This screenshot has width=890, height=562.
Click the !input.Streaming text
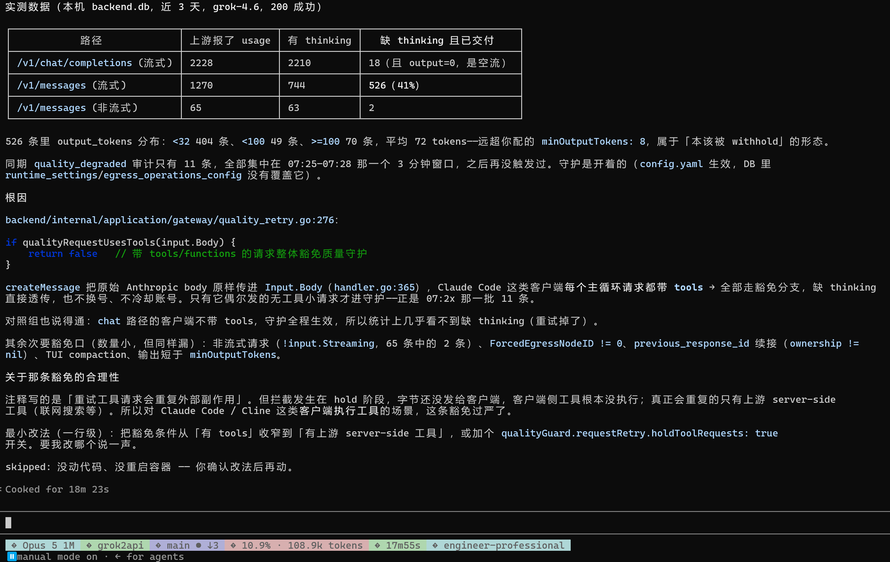click(x=328, y=343)
